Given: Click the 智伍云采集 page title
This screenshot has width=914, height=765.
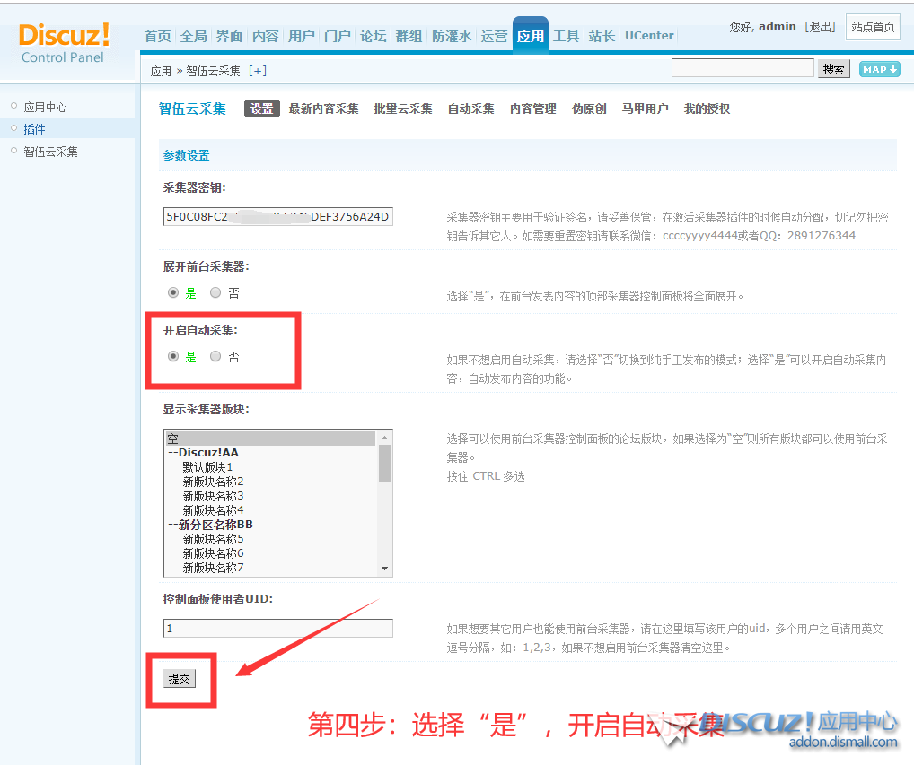Looking at the screenshot, I should 192,109.
